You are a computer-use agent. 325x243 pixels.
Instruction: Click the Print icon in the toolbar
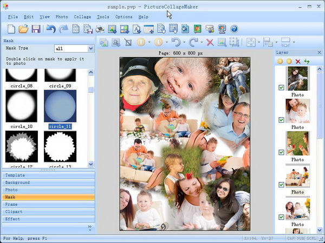pyautogui.click(x=100, y=29)
